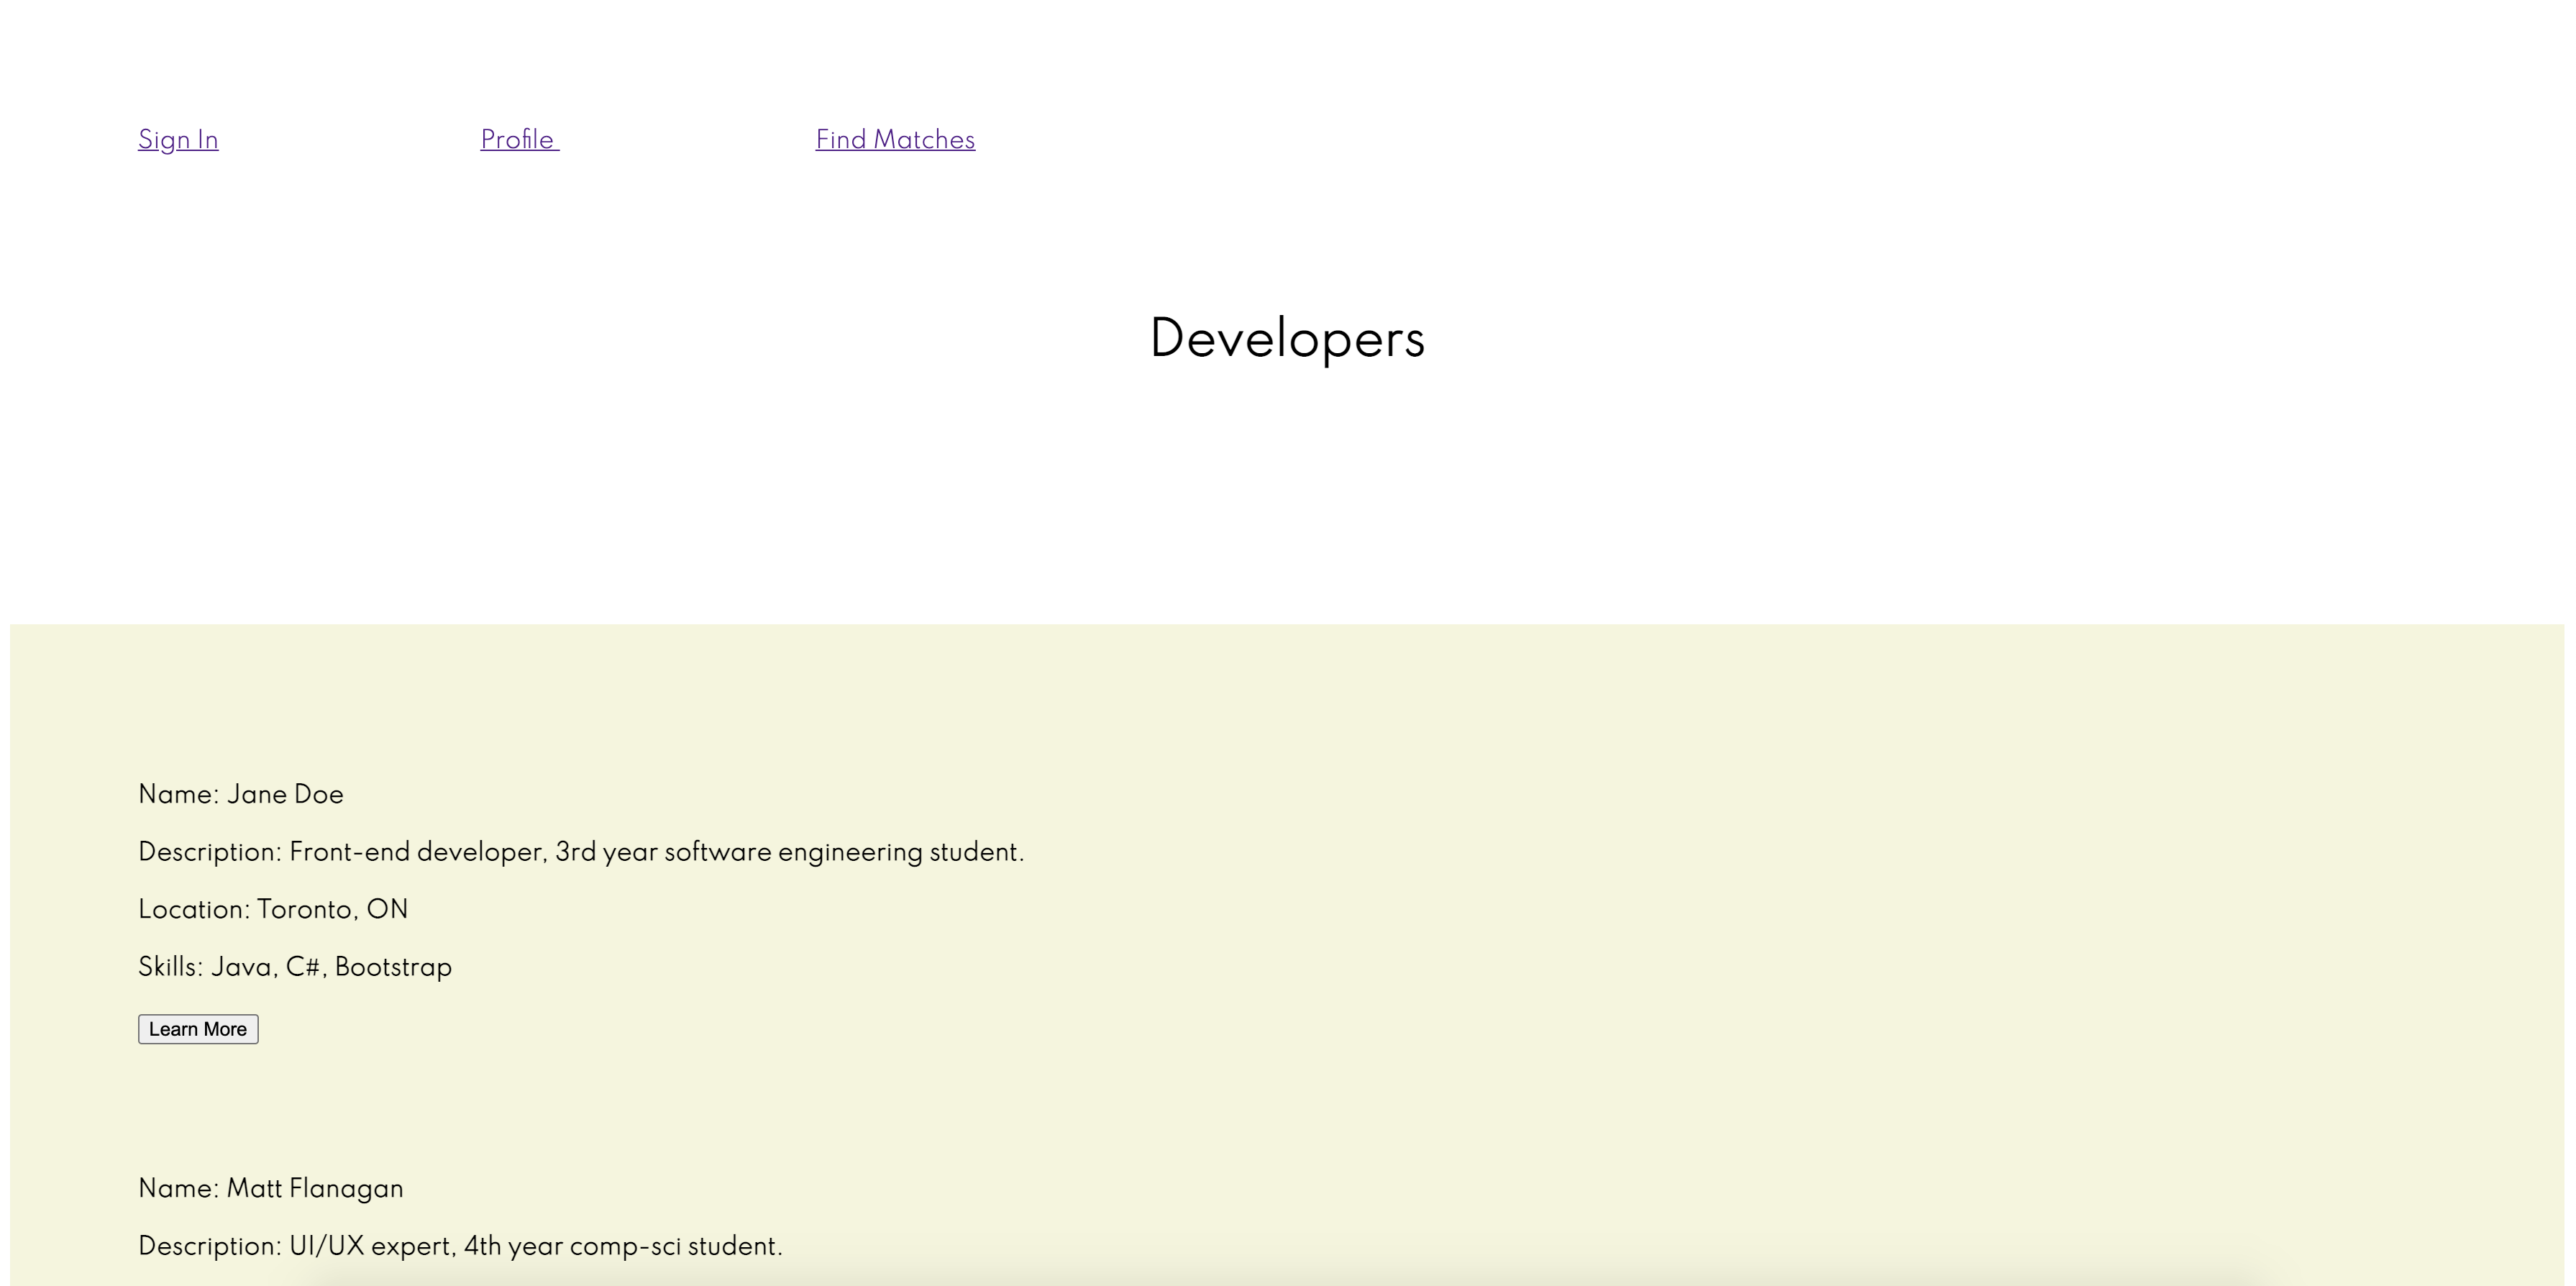Select the Name: Jane Doe line
The image size is (2576, 1286).
[241, 795]
